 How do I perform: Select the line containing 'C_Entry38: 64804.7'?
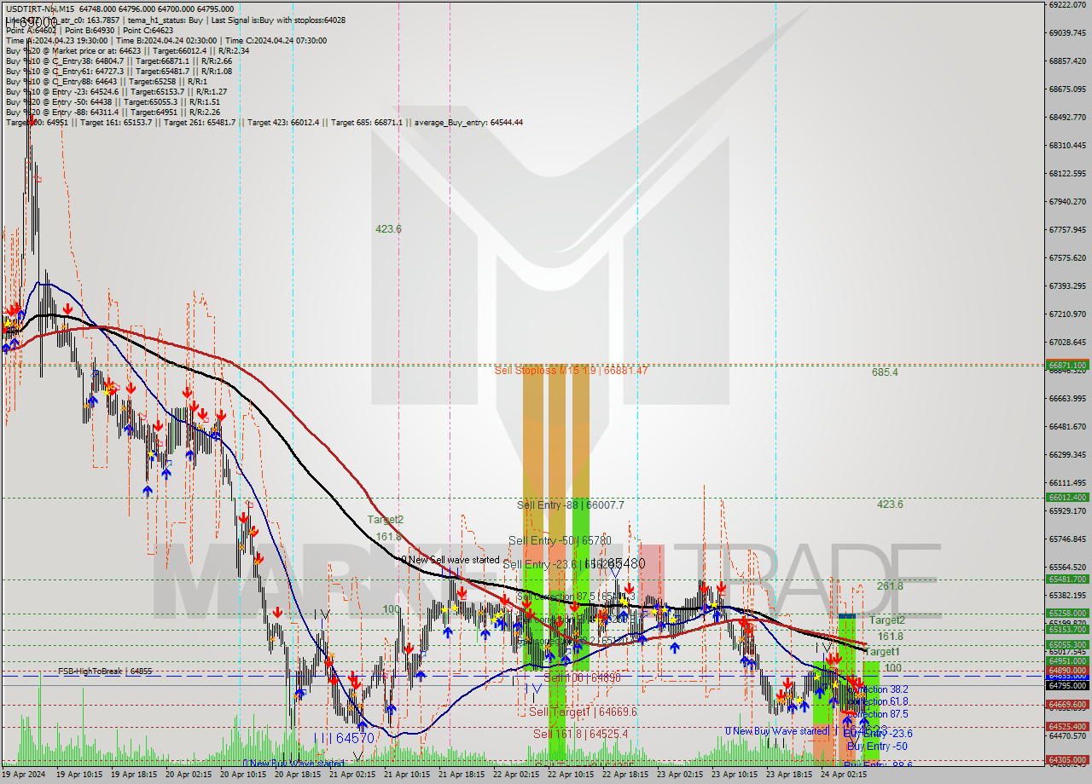pyautogui.click(x=118, y=61)
